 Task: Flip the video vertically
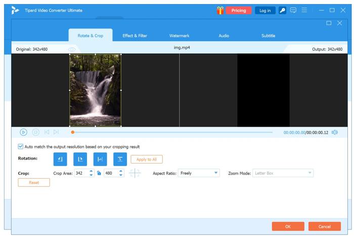coord(120,159)
